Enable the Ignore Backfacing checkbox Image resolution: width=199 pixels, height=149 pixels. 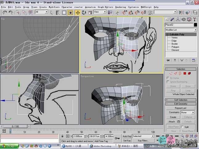pos(168,82)
